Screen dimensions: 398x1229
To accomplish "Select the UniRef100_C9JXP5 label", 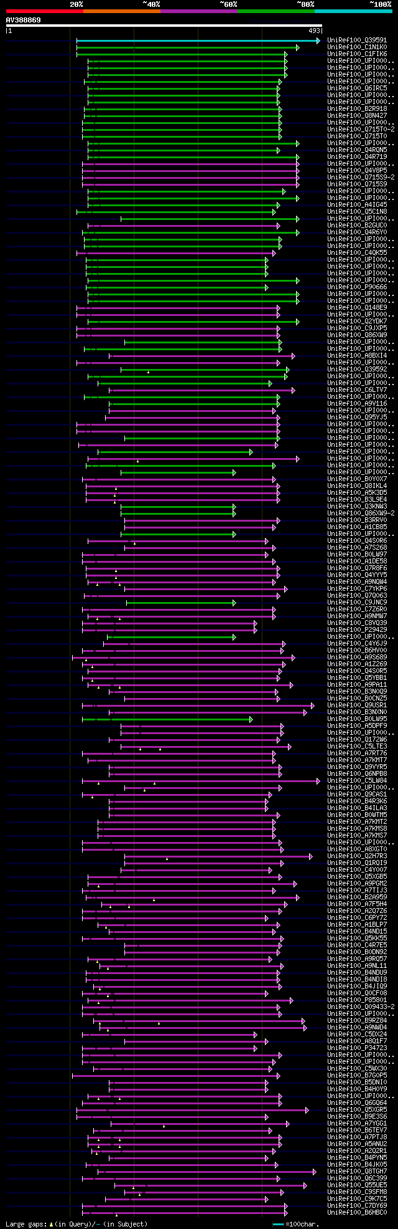I will coord(357,328).
